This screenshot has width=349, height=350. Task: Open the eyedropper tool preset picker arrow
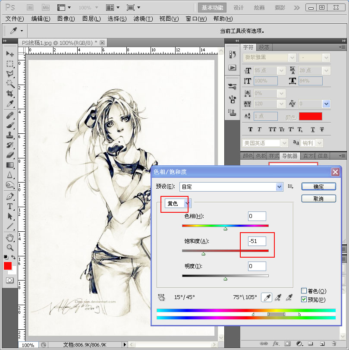[x=22, y=31]
